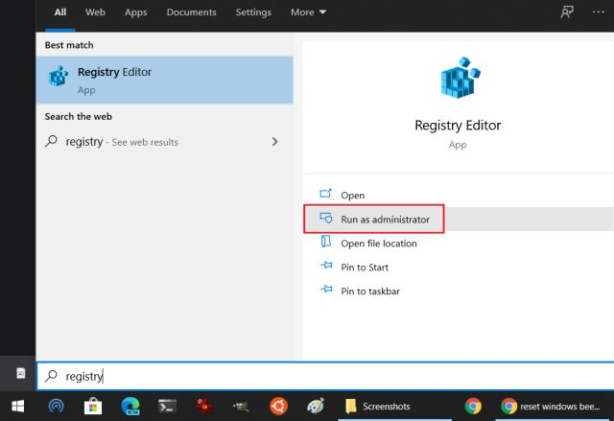The width and height of the screenshot is (614, 421).
Task: Select the Settings filter tab
Action: pos(253,12)
